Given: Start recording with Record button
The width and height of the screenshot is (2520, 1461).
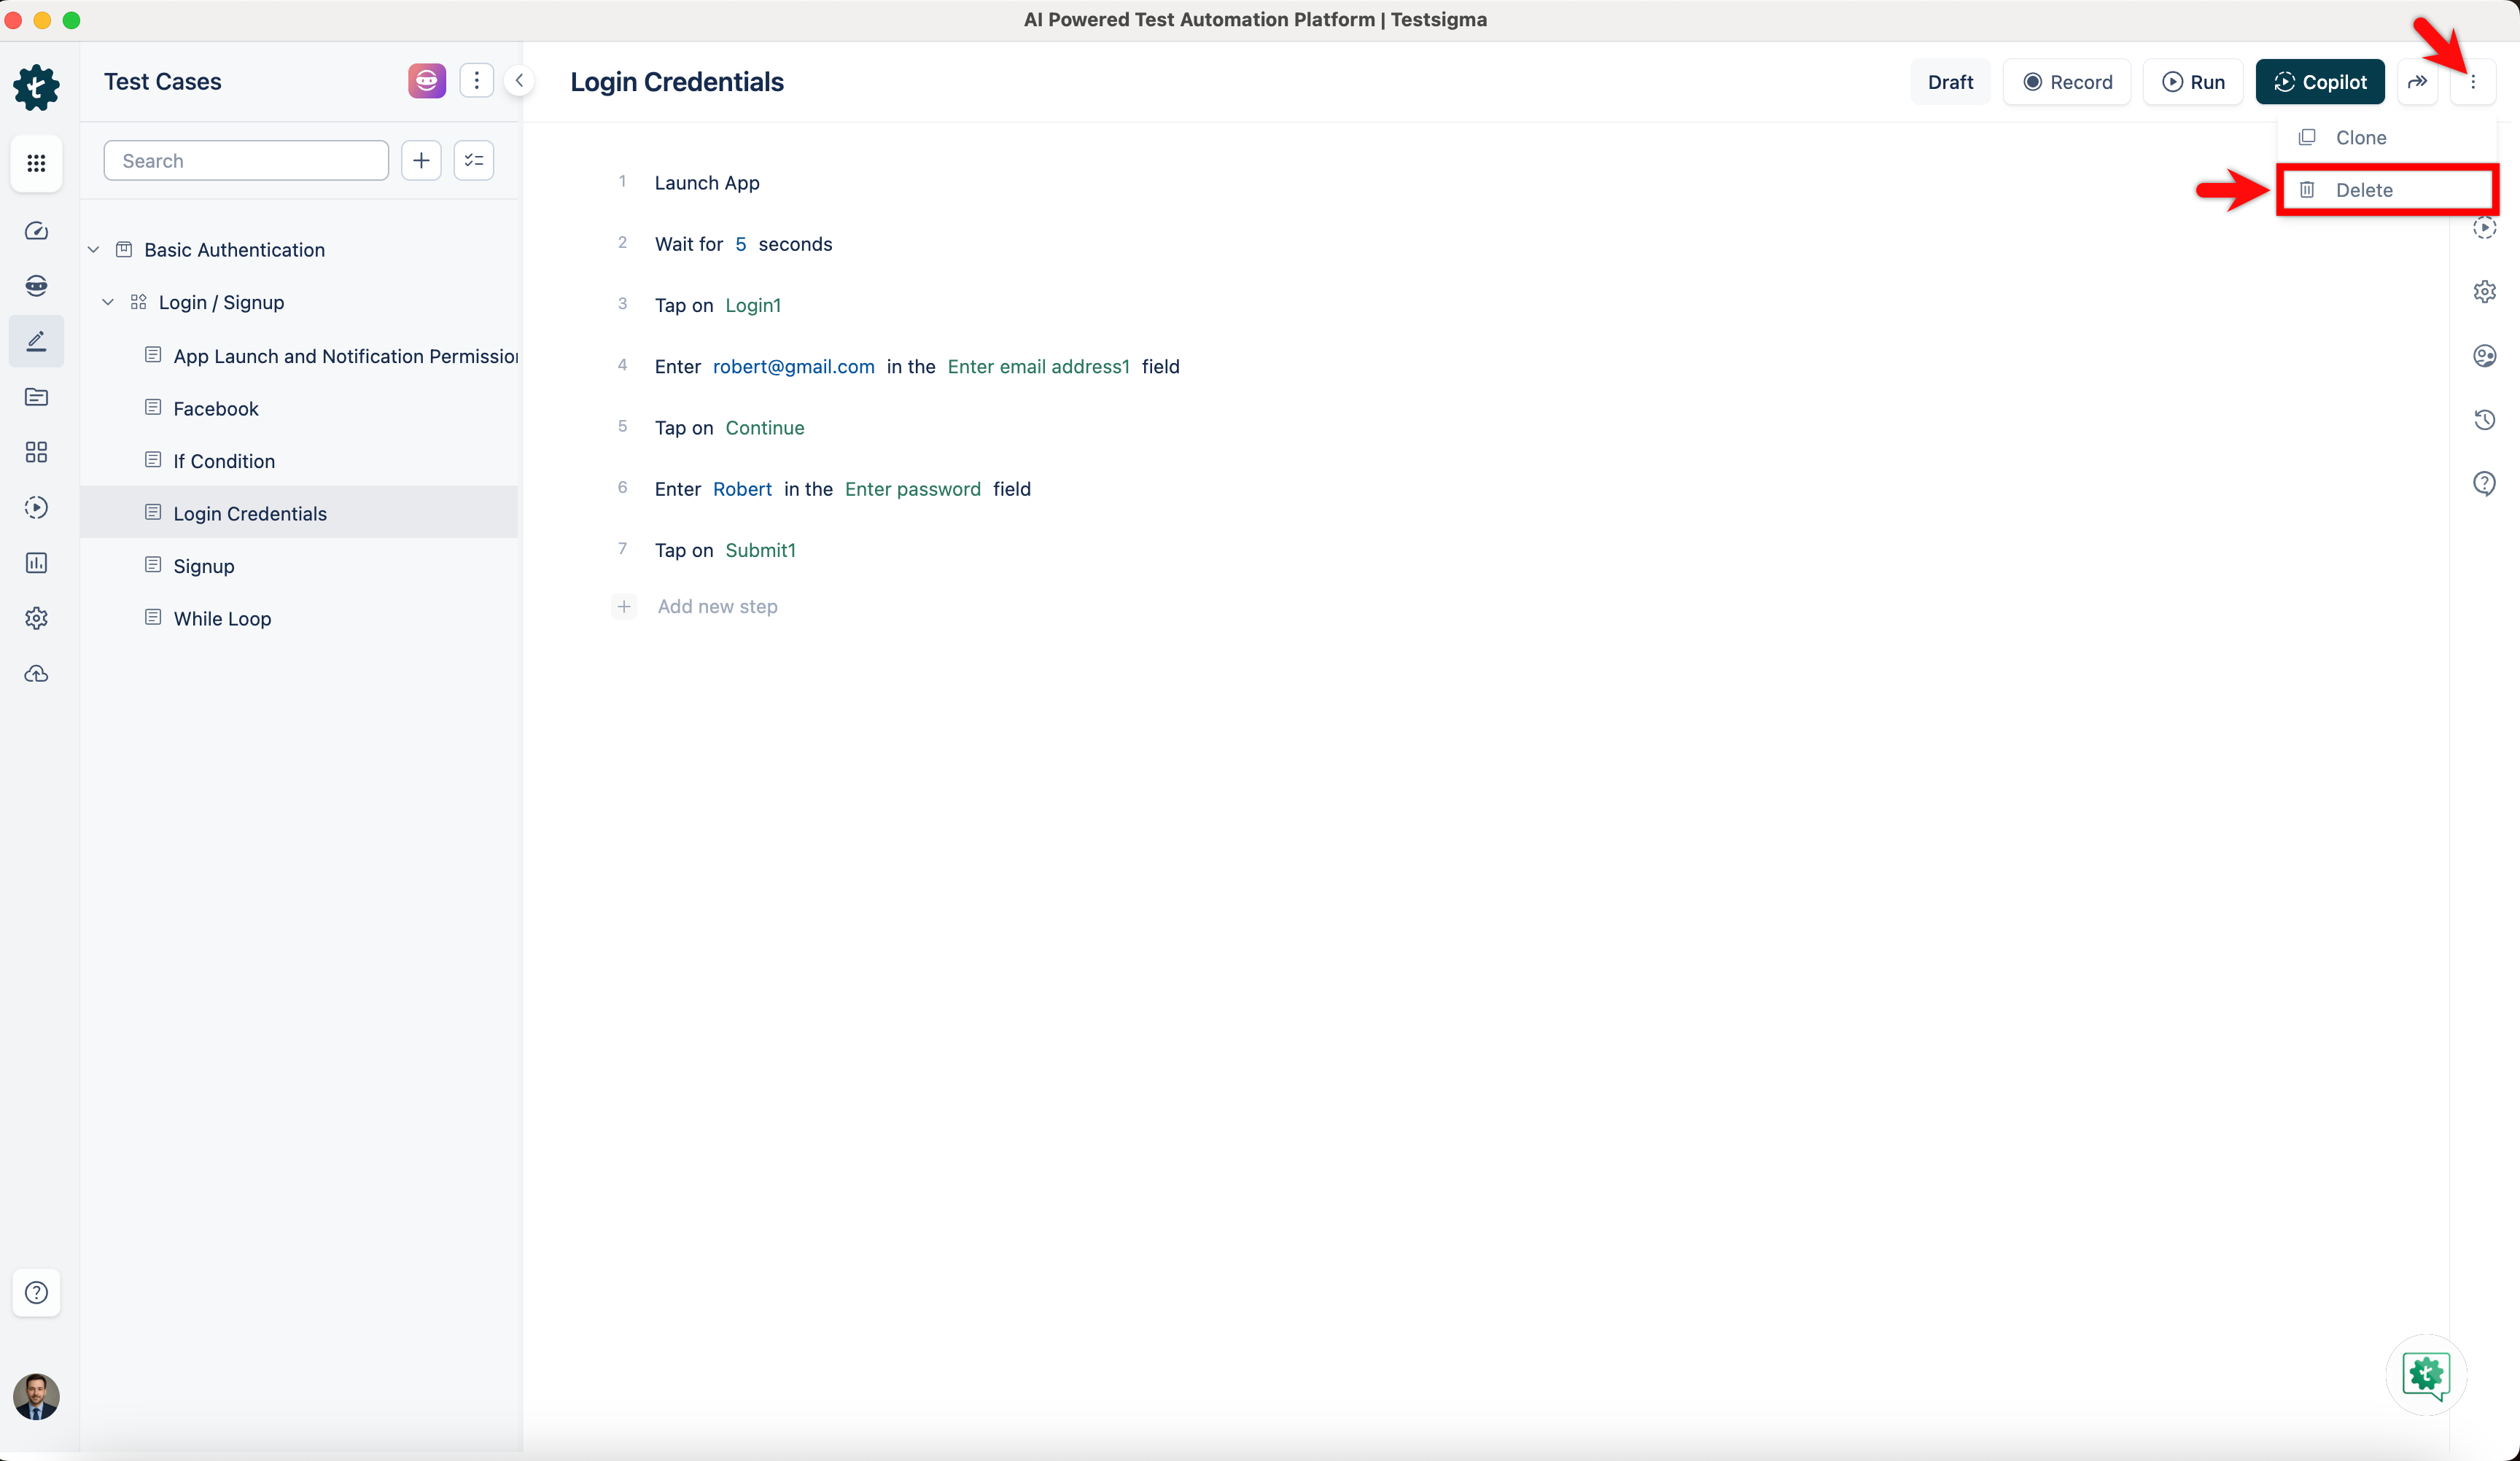Looking at the screenshot, I should coord(2067,82).
